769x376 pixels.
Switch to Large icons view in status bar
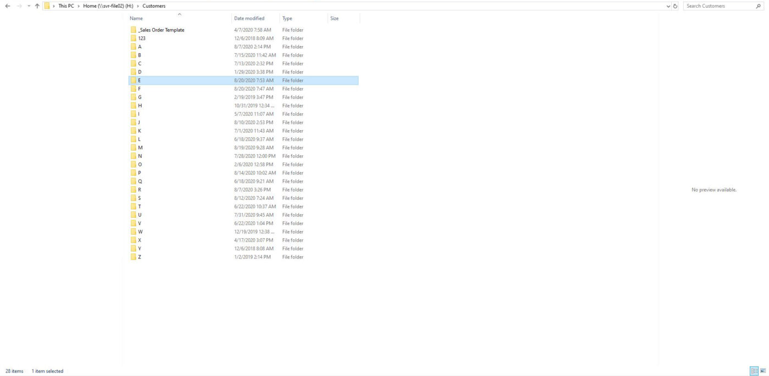(x=763, y=371)
